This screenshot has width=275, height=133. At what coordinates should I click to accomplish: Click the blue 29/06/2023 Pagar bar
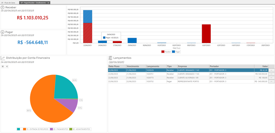(132, 40)
